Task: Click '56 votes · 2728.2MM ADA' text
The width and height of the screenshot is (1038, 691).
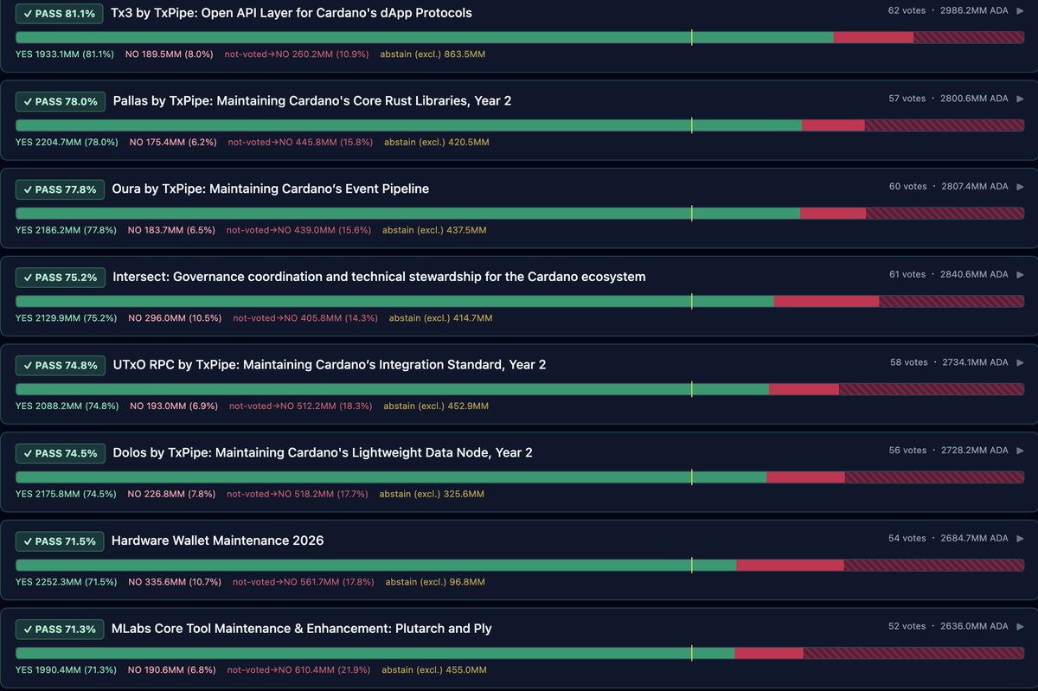Action: [x=949, y=451]
